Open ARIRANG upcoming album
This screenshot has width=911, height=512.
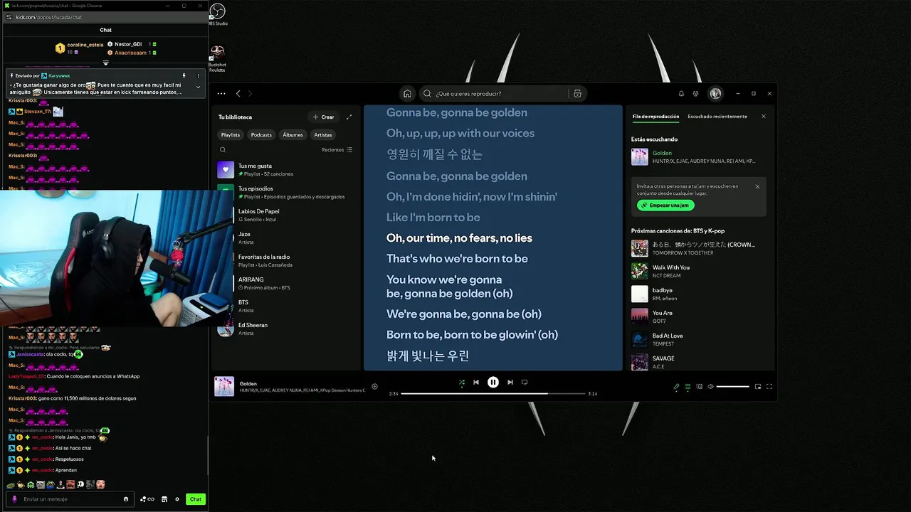pyautogui.click(x=287, y=283)
